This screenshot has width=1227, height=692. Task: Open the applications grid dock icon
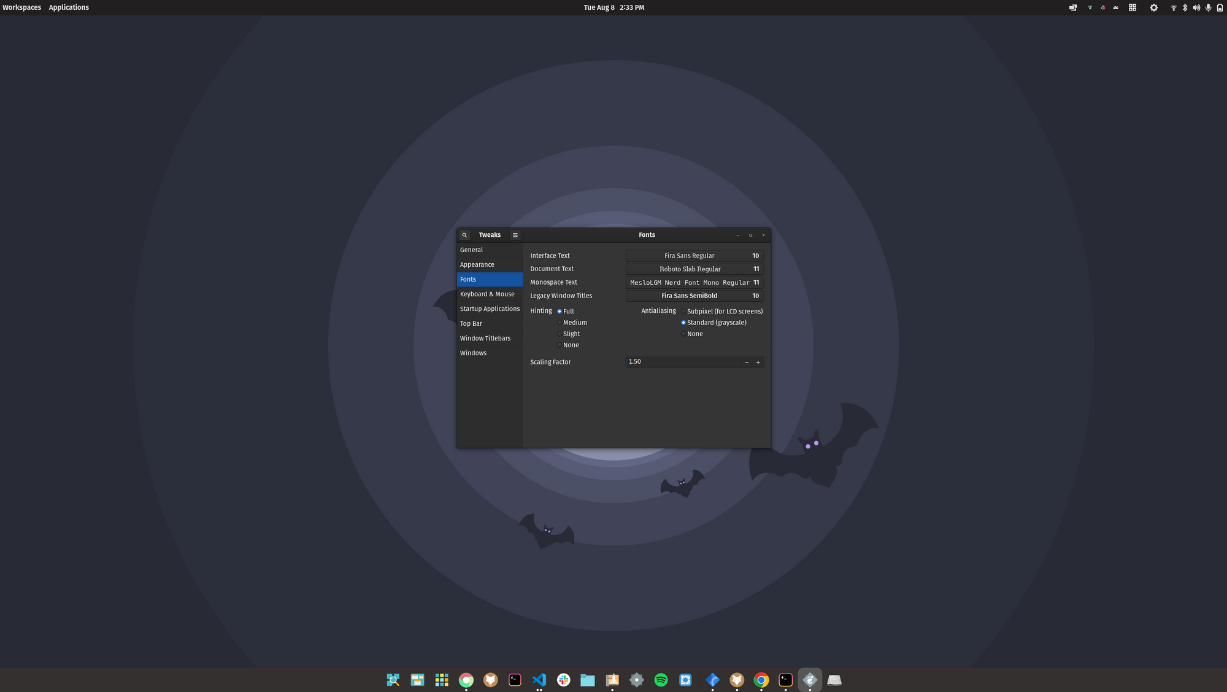[442, 680]
